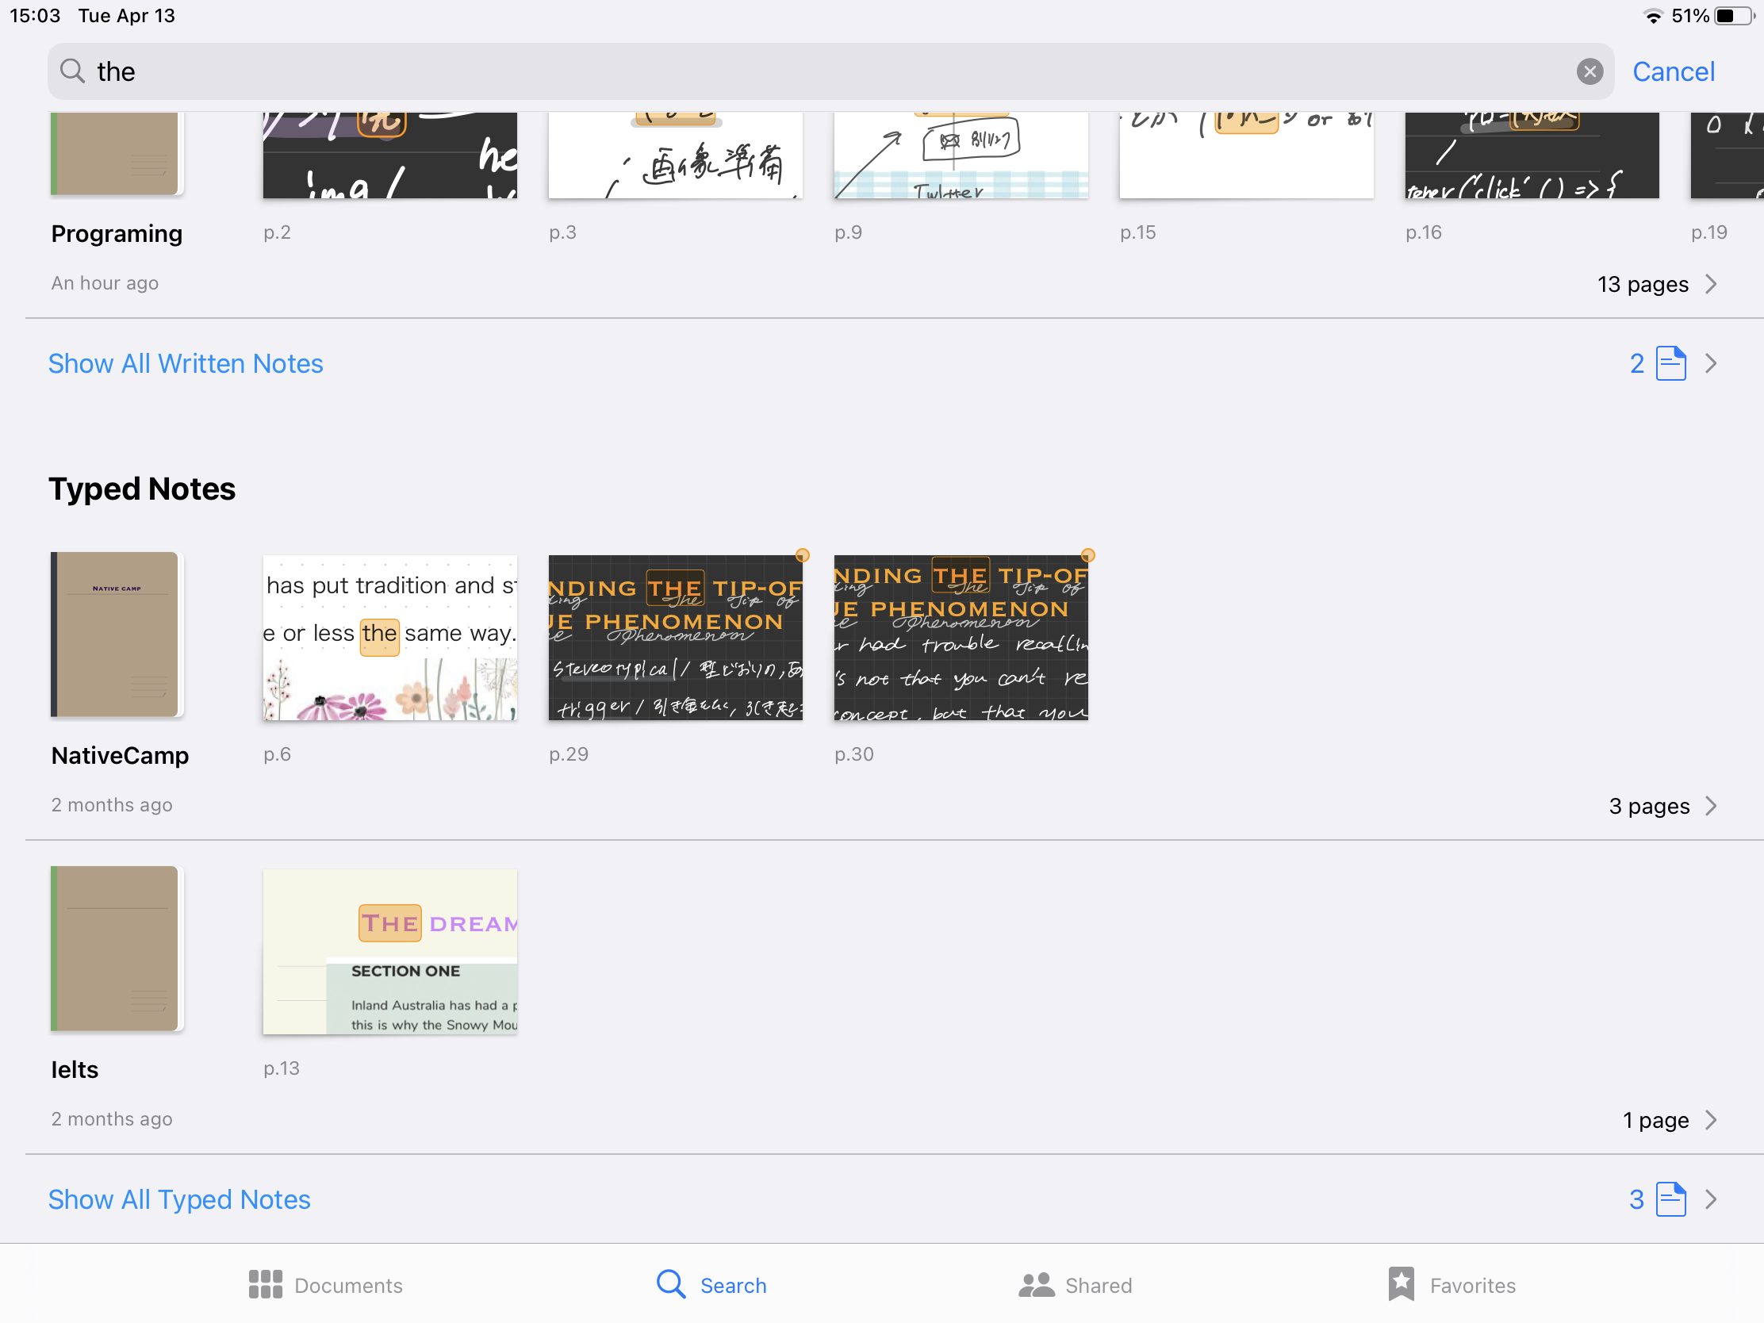
Task: Cancel the search
Action: click(x=1672, y=71)
